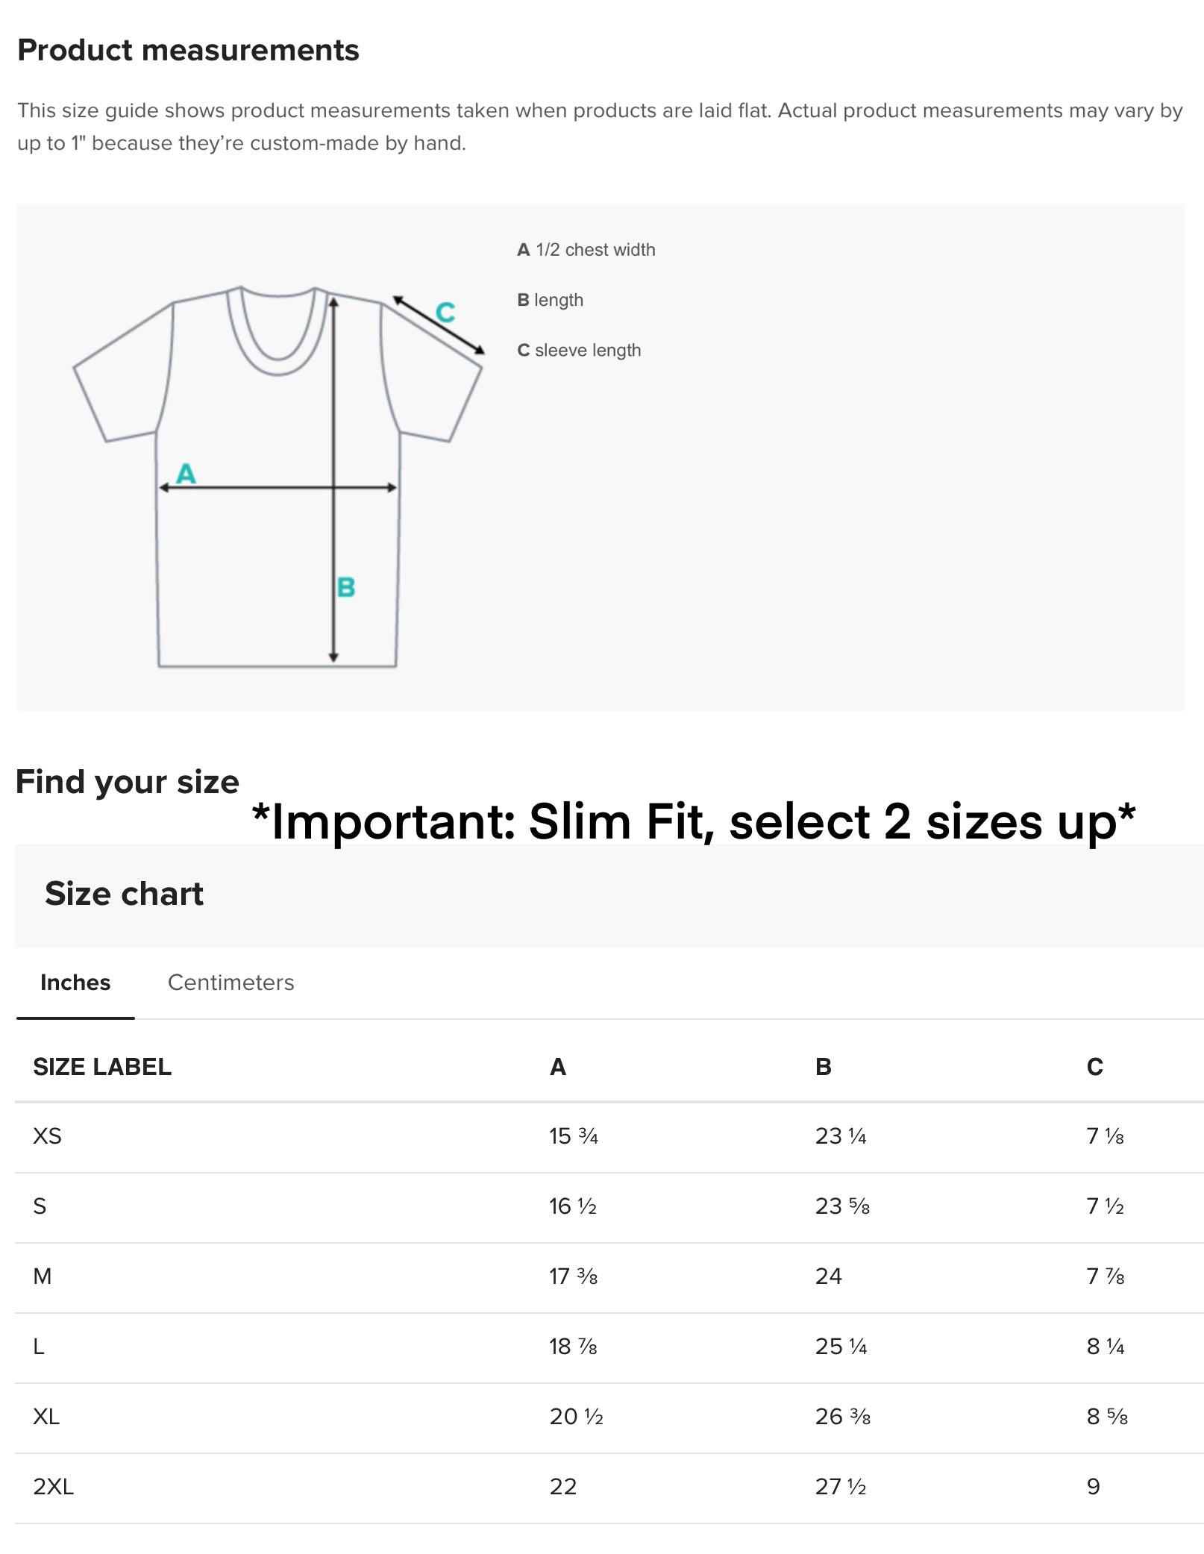Click the C column header in table
Viewport: 1204px width, 1554px height.
pyautogui.click(x=1094, y=1067)
